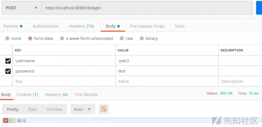Choose the raw body type radio
Screen dimensions: 262x127
click(122, 38)
